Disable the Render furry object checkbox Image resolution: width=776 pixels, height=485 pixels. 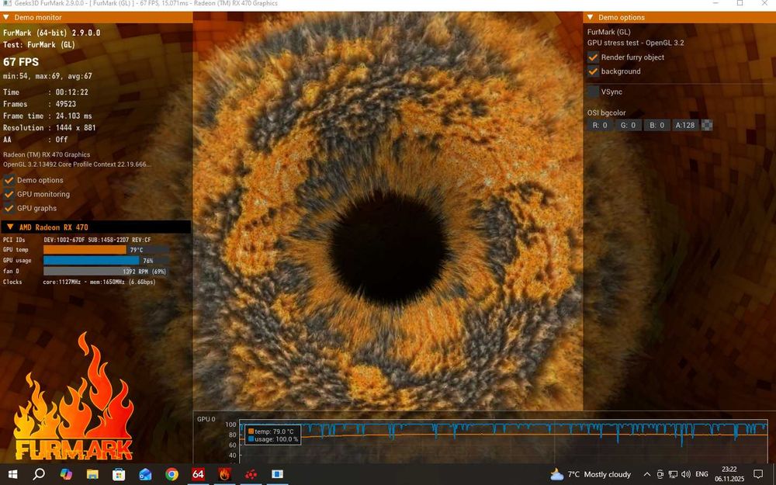[594, 57]
